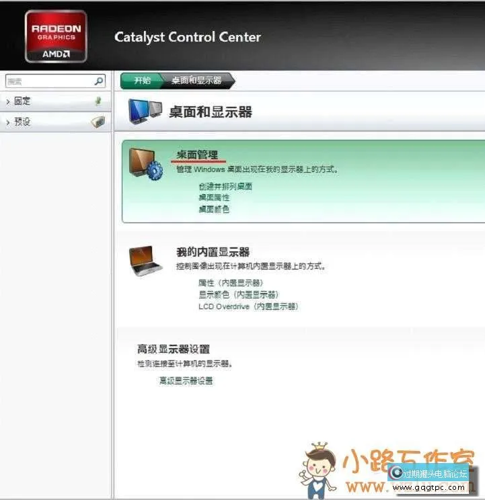
Task: Open the 桌面管理 heading
Action: pyautogui.click(x=197, y=155)
